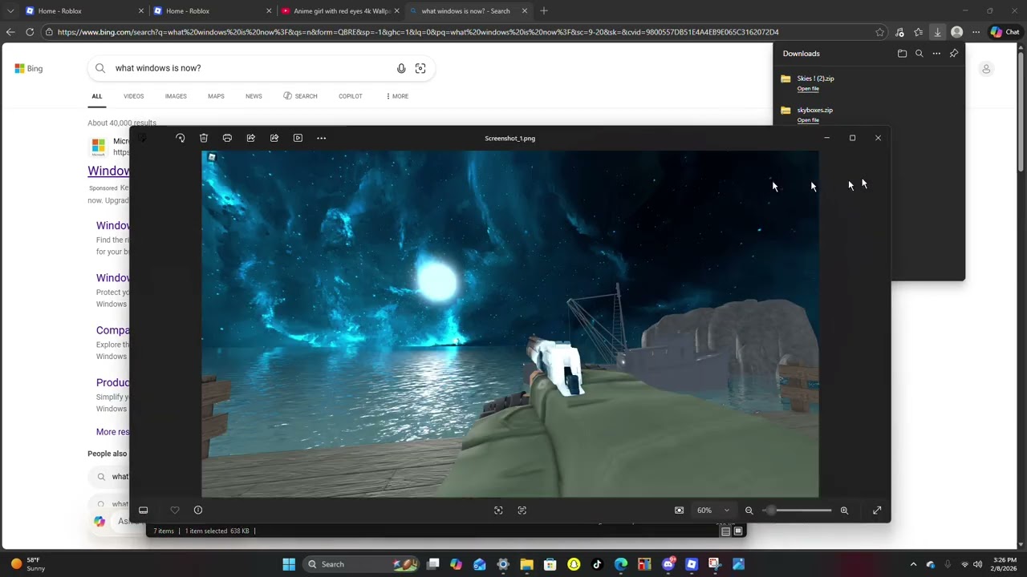Zoom to fit the photo in window
This screenshot has width=1027, height=577.
point(679,510)
